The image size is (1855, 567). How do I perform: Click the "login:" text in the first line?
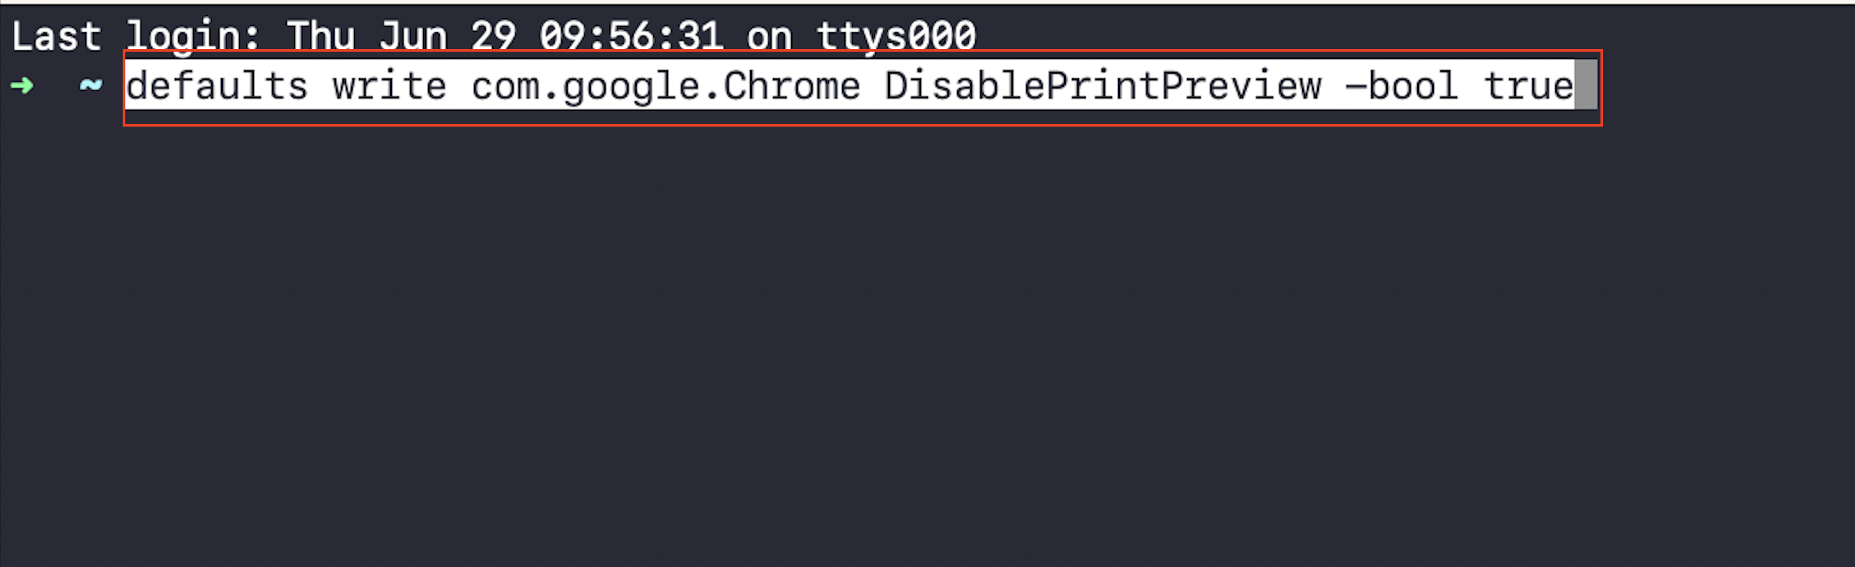193,36
